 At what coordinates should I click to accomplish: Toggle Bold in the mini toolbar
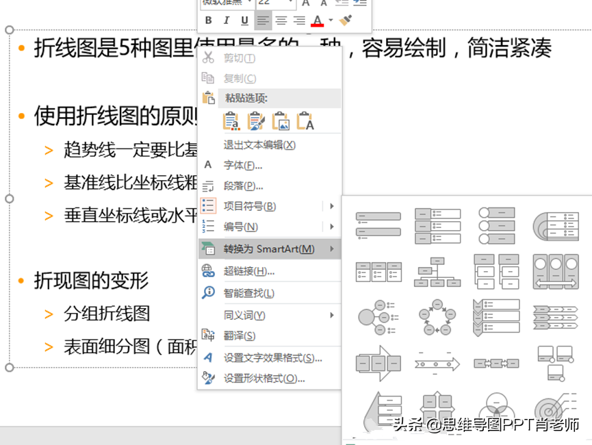coord(209,21)
